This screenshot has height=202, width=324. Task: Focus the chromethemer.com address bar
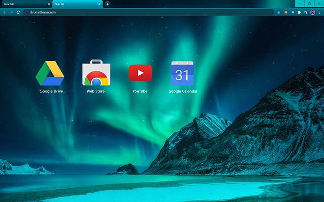[148, 12]
